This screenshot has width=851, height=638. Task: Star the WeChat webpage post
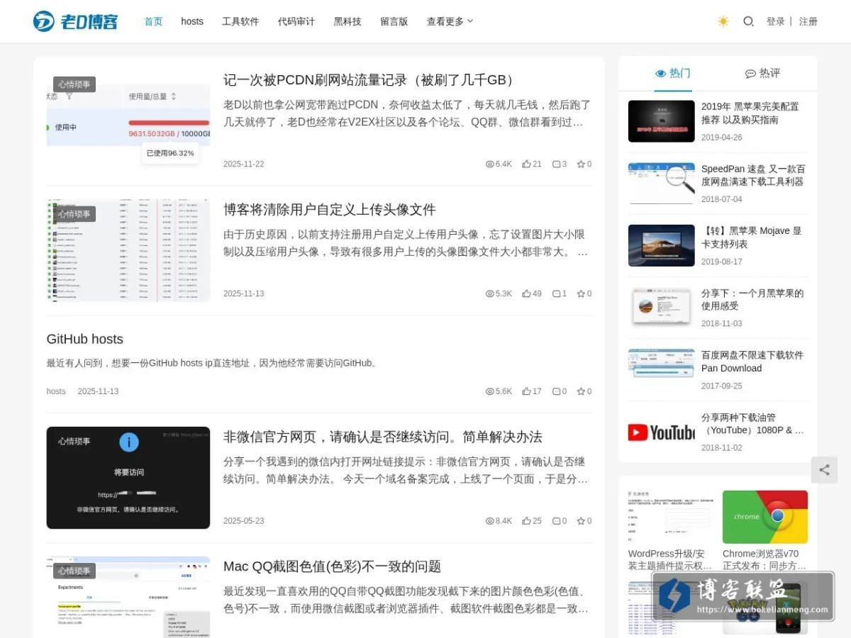click(581, 521)
